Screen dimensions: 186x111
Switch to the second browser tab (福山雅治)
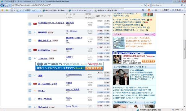pos(55,10)
